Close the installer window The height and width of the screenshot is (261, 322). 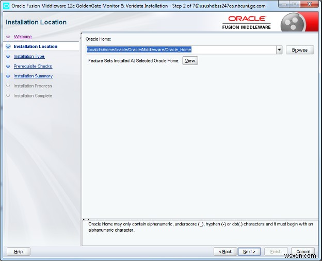310,4
